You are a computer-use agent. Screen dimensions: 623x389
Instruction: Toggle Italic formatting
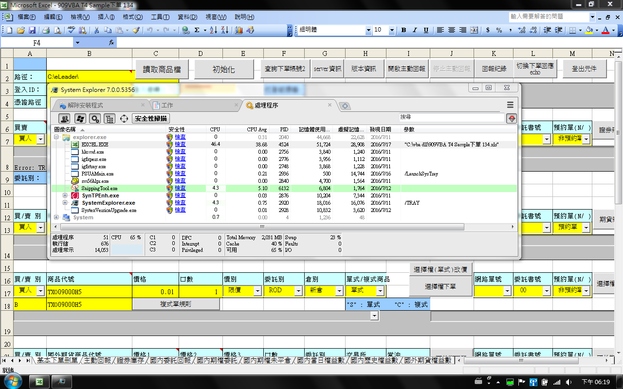point(415,30)
